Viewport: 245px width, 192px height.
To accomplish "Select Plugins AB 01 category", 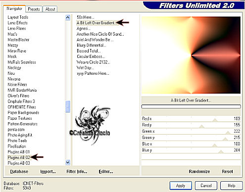I will coord(19,152).
